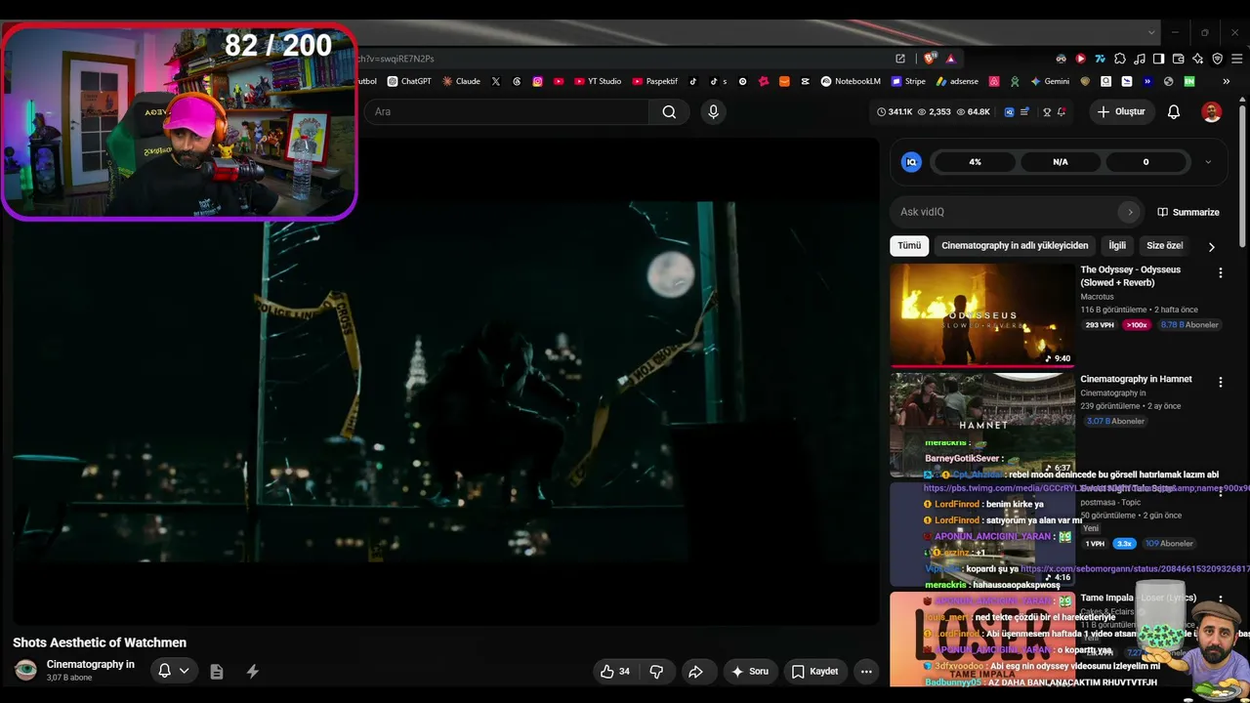Screen dimensions: 1250x703
Task: Dislike the video with thumbs down
Action: pyautogui.click(x=656, y=672)
